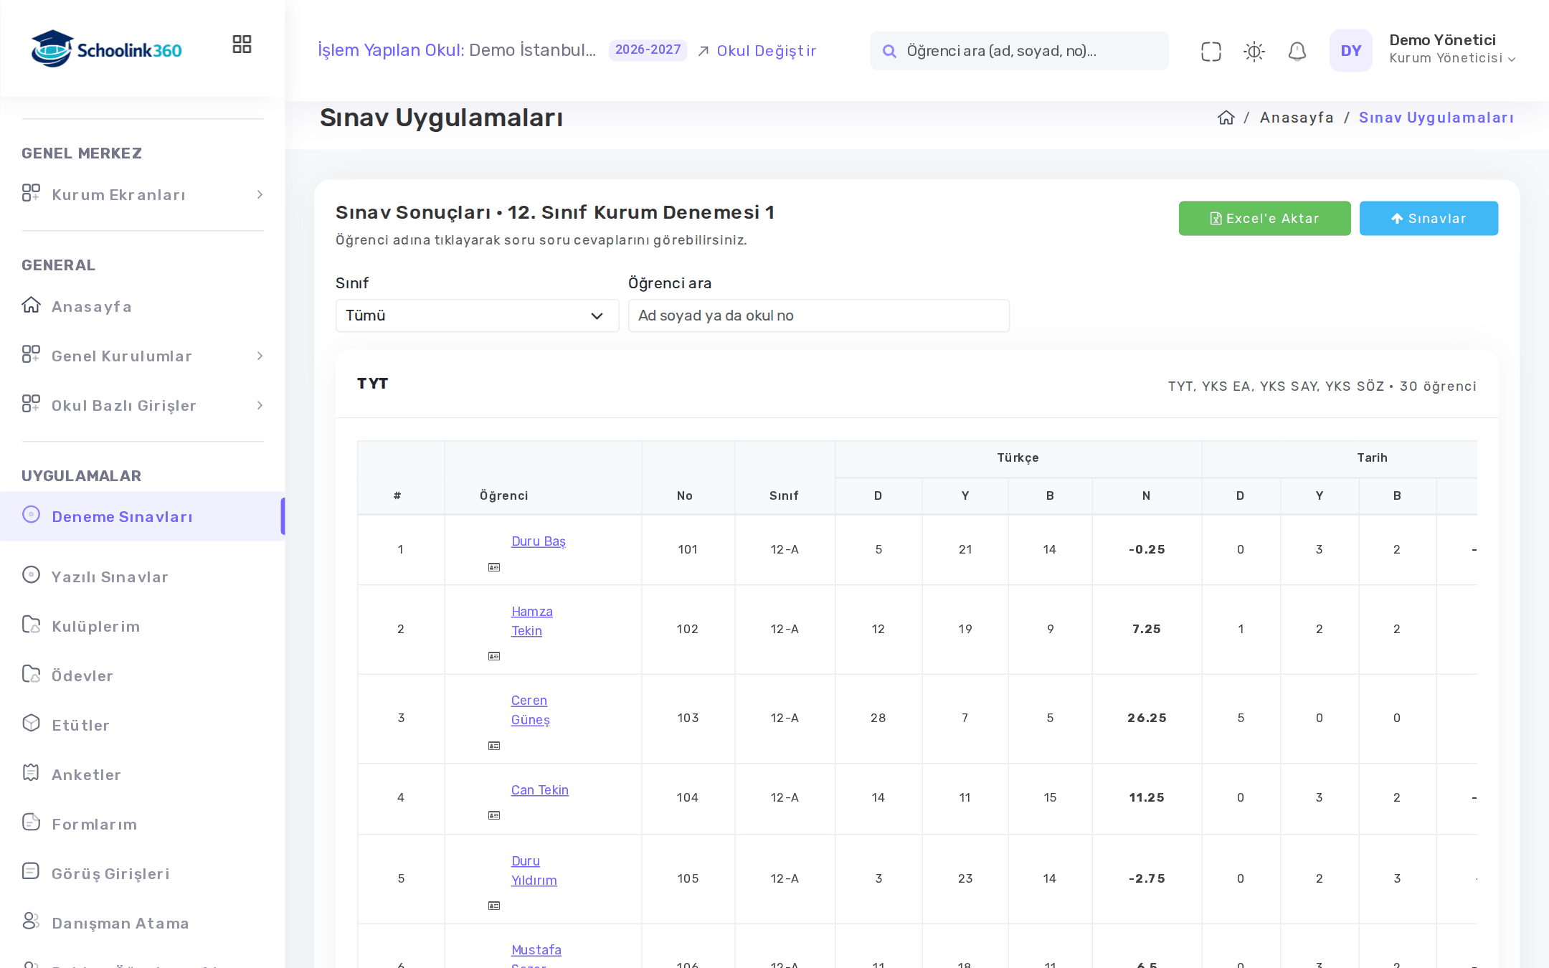Screen dimensions: 1549x968
Task: Open student Duru Baş details
Action: (x=539, y=541)
